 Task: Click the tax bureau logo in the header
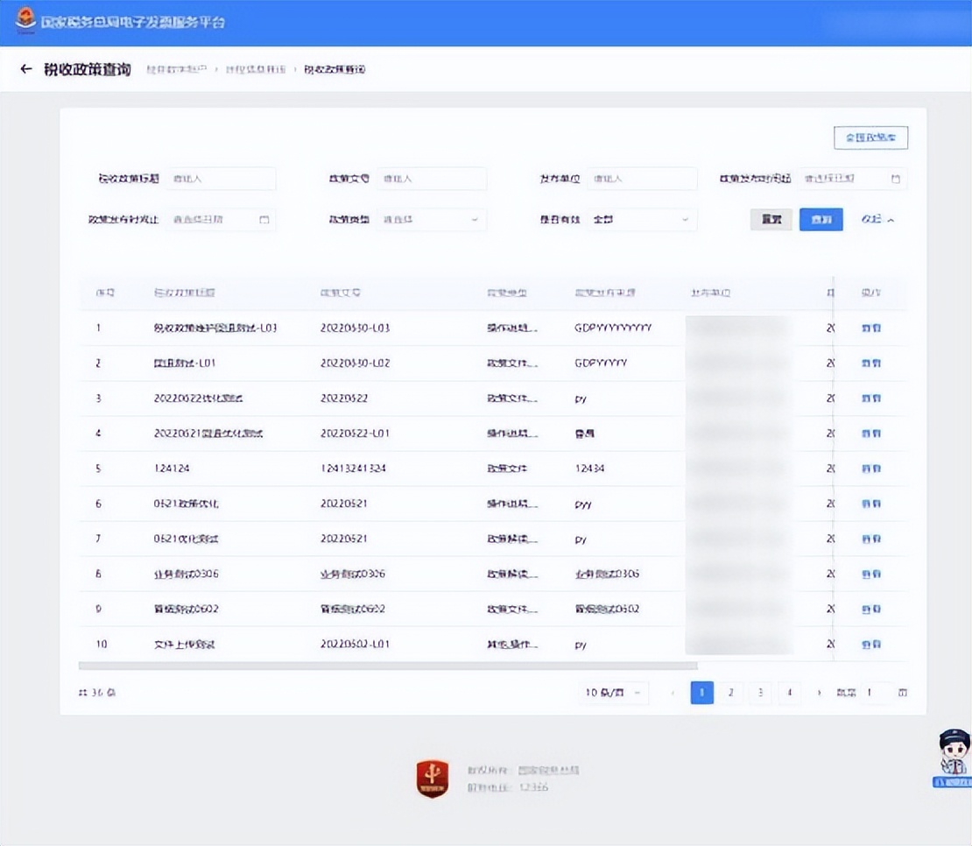(x=24, y=20)
